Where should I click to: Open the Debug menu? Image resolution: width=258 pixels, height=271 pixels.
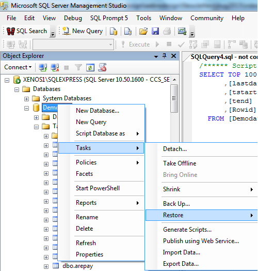click(73, 18)
